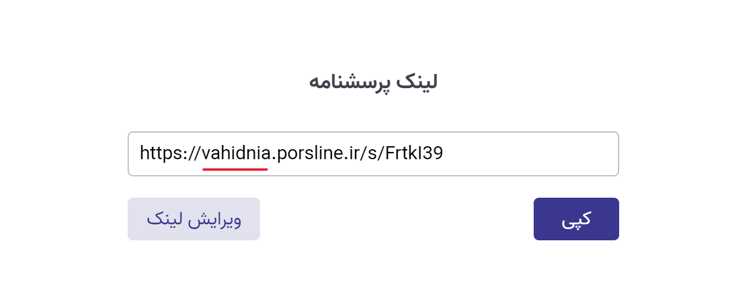Place cursor after the 39 digits in URL
745x306 pixels.
[x=444, y=153]
